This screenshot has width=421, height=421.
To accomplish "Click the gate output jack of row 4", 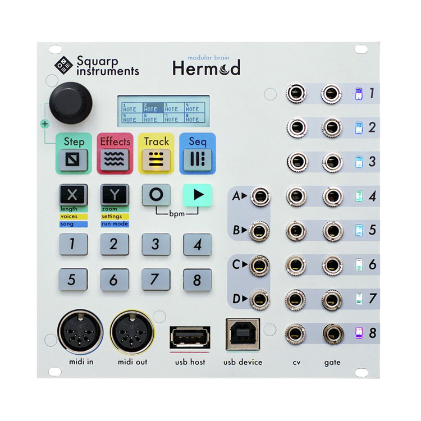I will click(333, 196).
